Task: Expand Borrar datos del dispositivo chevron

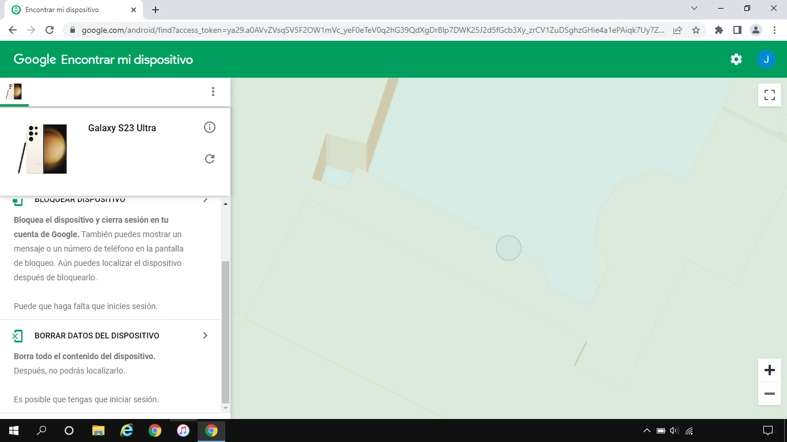Action: pyautogui.click(x=205, y=336)
